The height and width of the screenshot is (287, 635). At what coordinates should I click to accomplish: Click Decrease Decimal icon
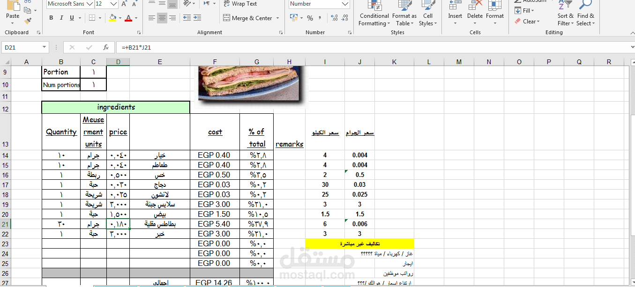pos(345,18)
